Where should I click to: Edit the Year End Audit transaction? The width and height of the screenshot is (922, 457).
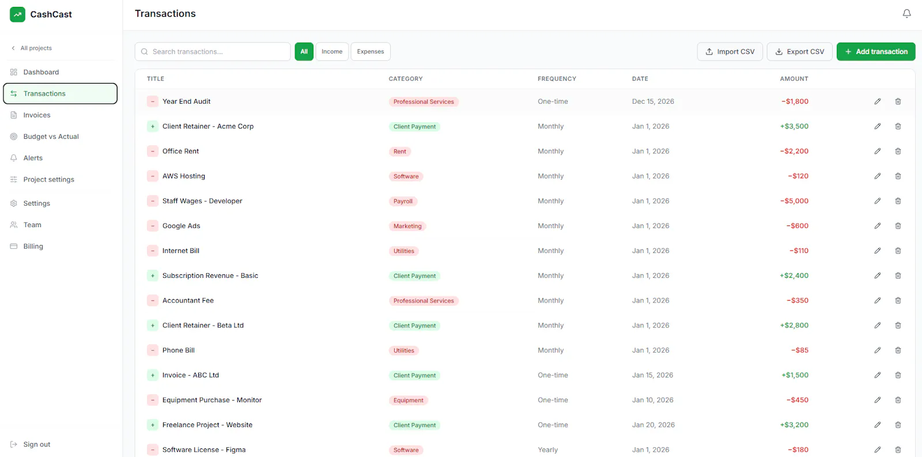[878, 101]
